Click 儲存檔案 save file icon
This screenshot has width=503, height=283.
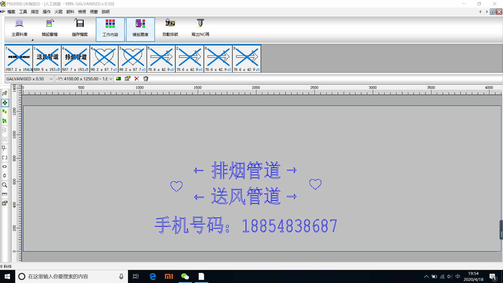coord(80,28)
